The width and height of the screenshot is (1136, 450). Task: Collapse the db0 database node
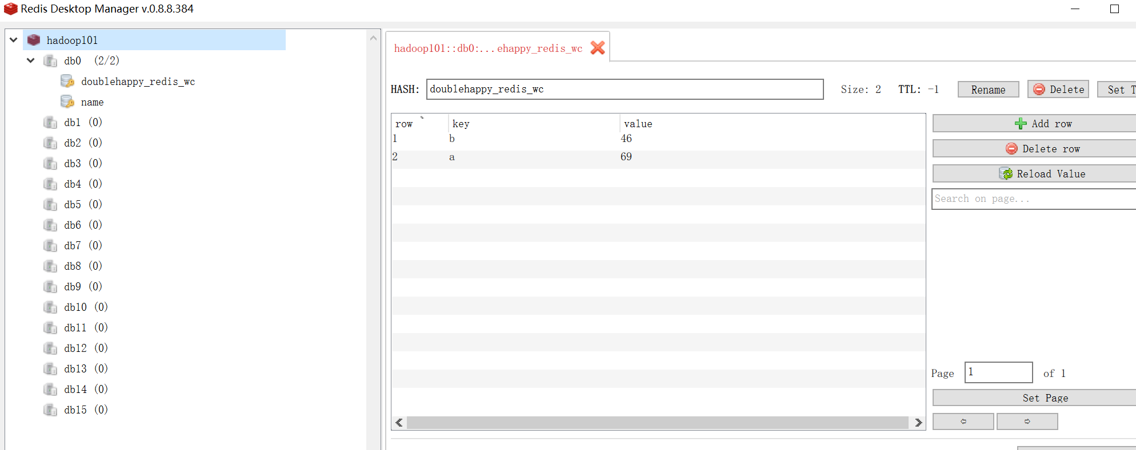tap(31, 60)
